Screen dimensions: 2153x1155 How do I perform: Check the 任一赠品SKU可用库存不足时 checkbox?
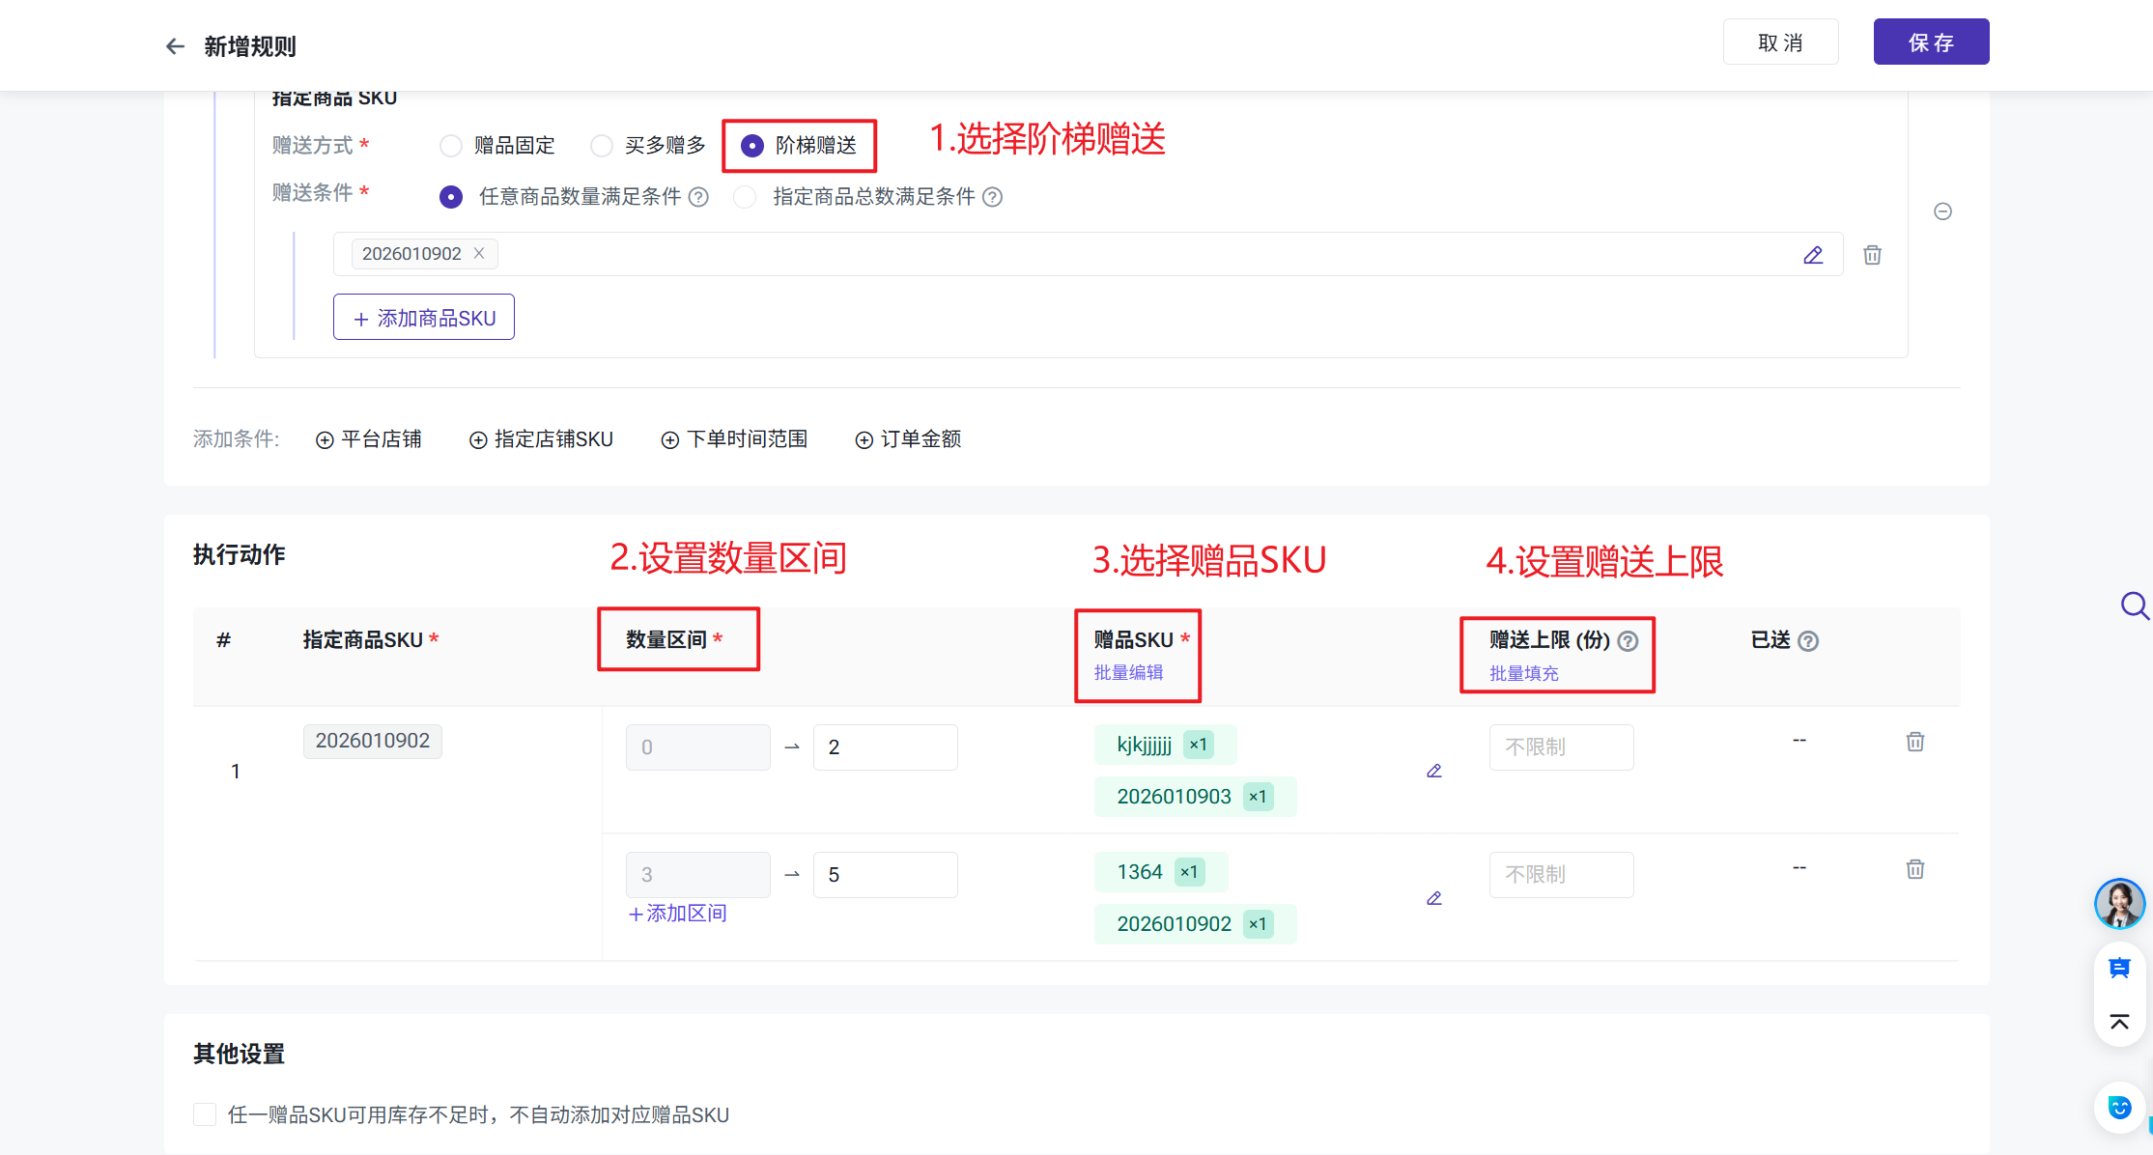click(x=205, y=1114)
